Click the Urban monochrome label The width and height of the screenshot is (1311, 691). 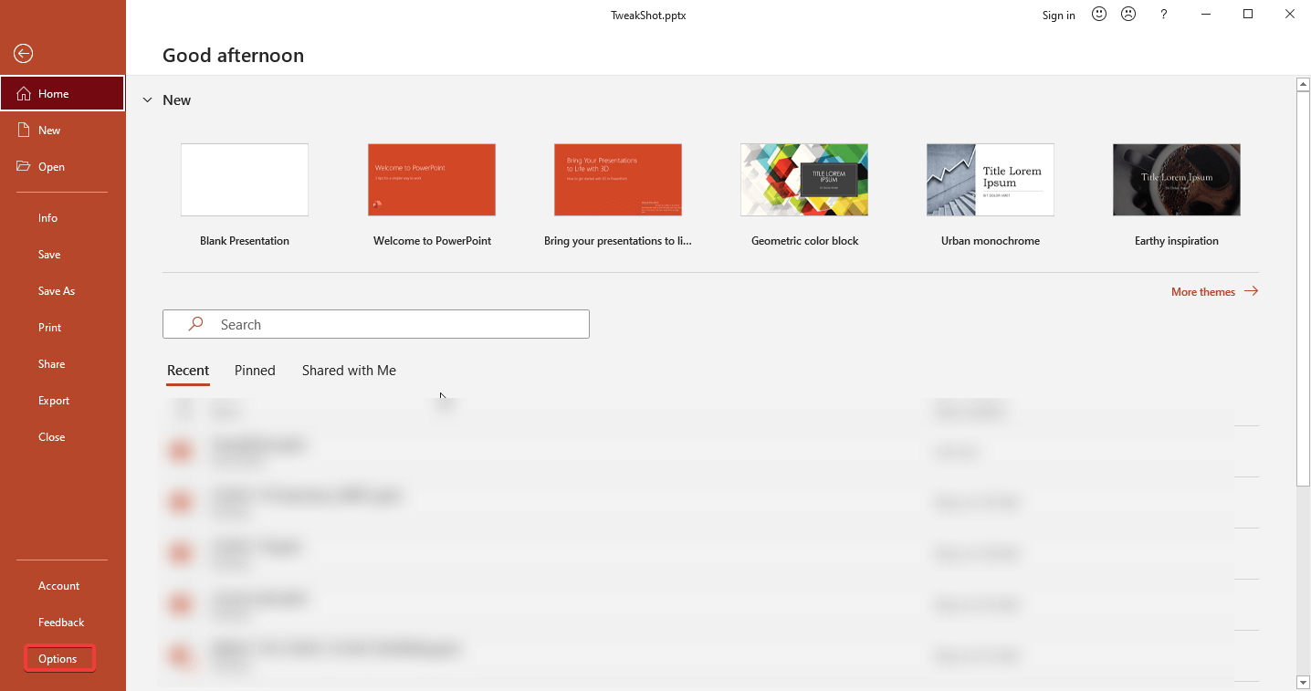[991, 241]
